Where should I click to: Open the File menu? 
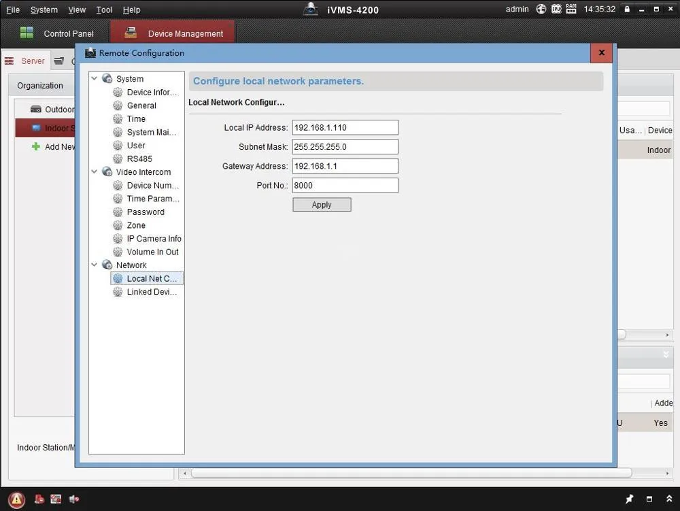[13, 10]
